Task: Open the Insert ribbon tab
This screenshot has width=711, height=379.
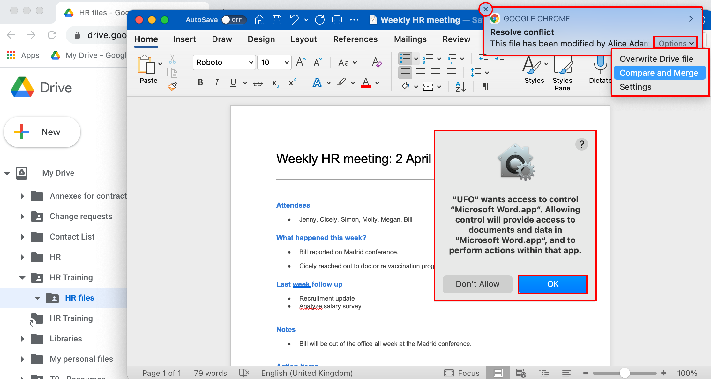Action: point(184,39)
